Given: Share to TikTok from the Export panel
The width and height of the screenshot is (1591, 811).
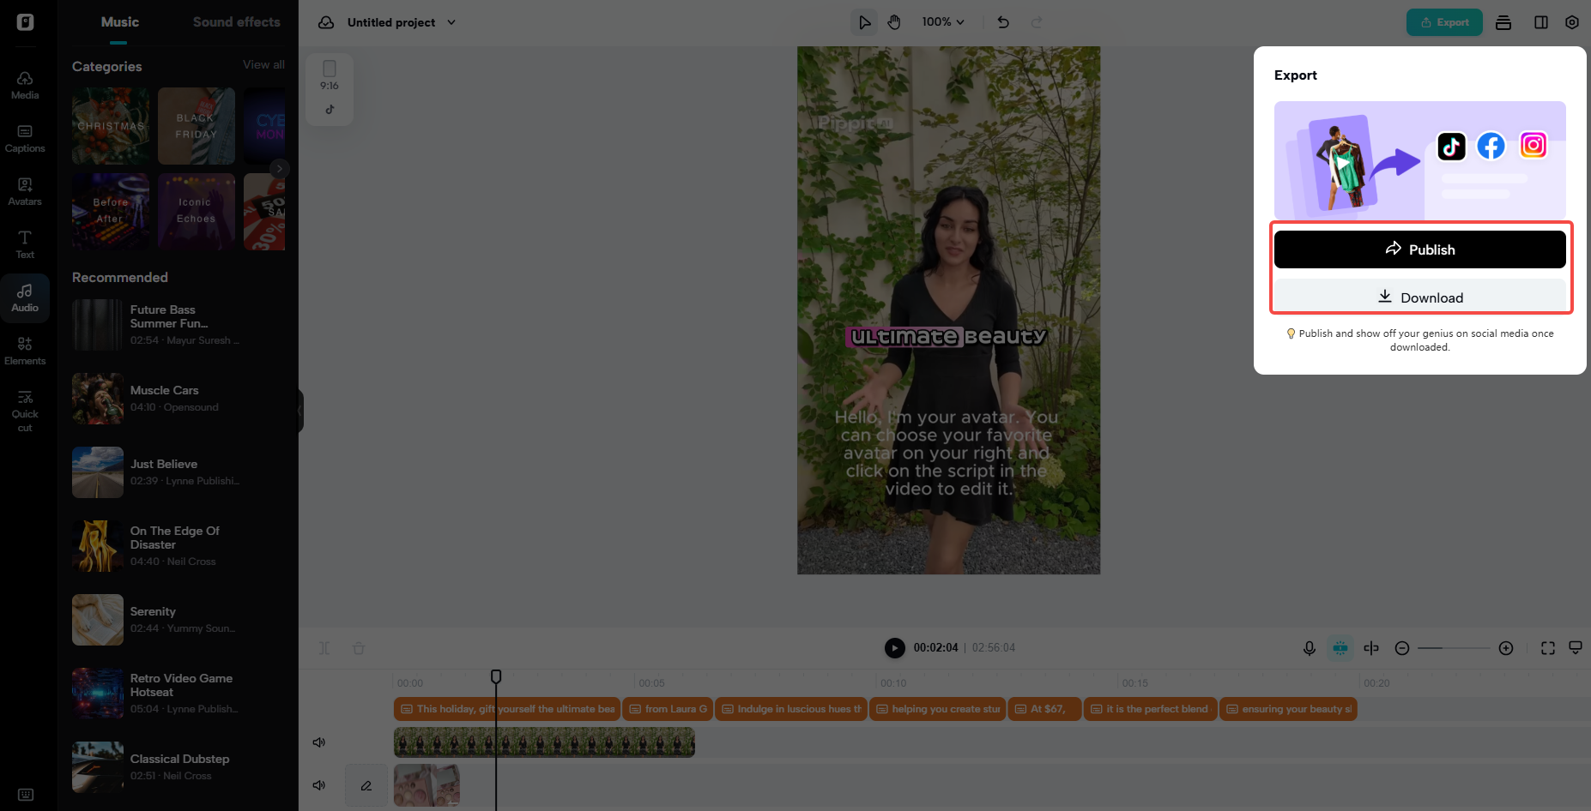Looking at the screenshot, I should [x=1450, y=146].
